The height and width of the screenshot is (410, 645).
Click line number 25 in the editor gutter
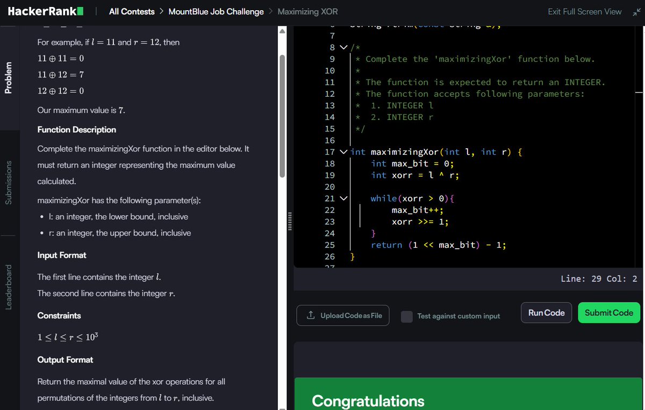coord(330,244)
